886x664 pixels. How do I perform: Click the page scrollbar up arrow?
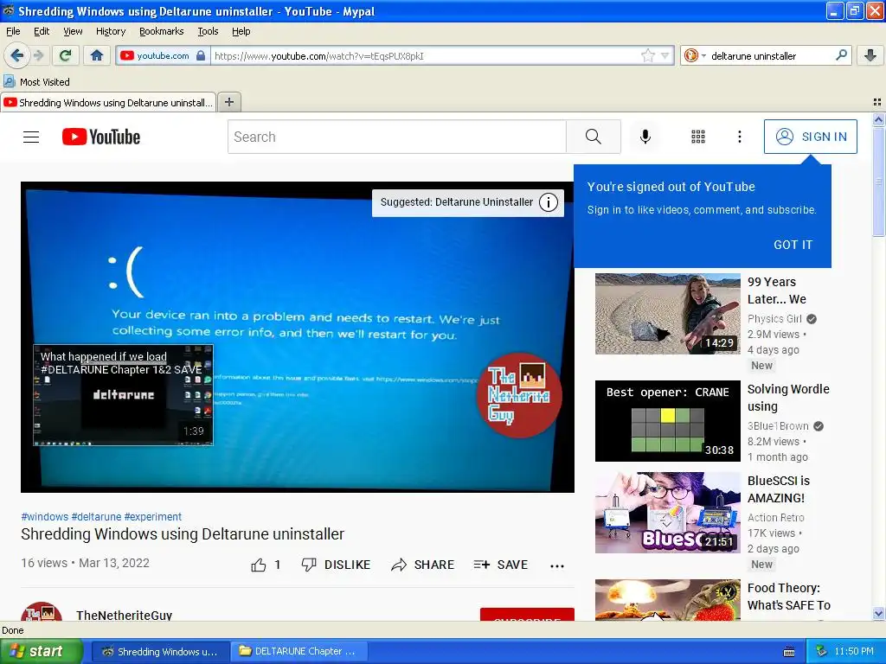(x=878, y=119)
